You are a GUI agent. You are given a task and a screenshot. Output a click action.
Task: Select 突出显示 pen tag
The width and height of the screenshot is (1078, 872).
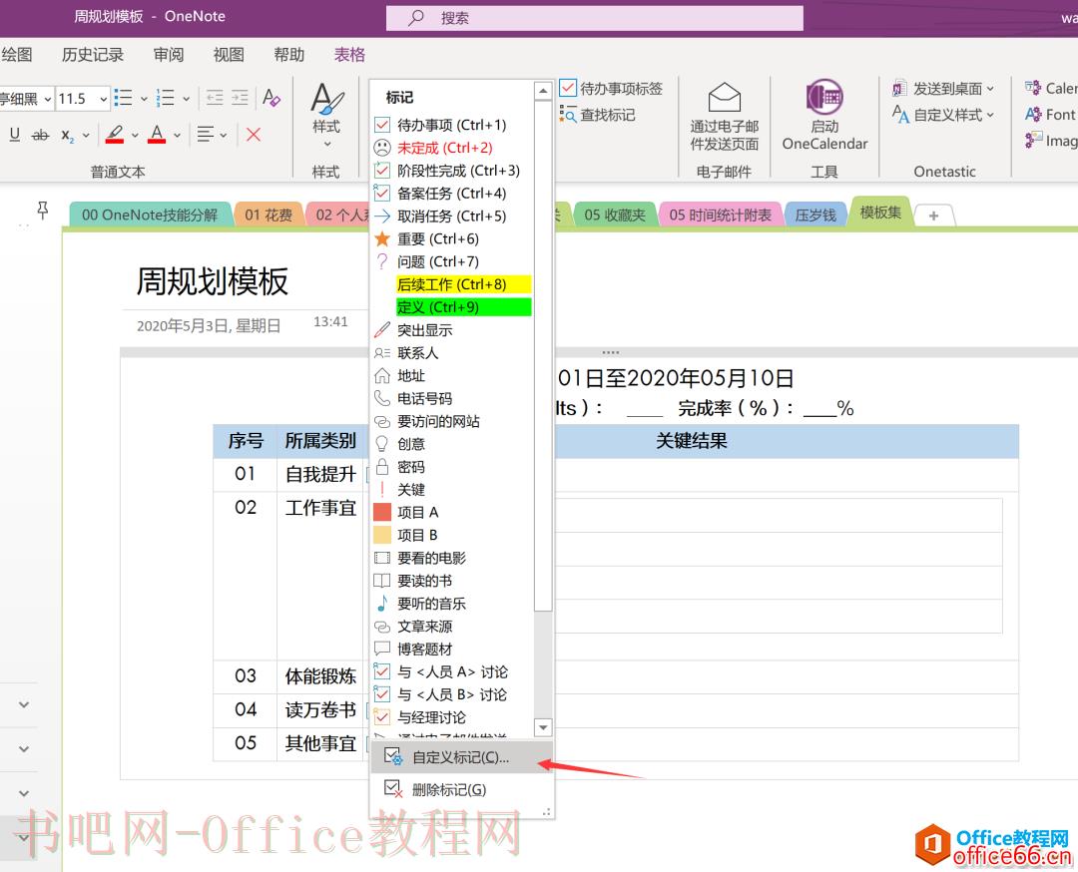452,330
